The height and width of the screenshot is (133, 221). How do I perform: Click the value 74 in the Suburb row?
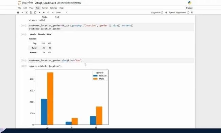click(44, 52)
